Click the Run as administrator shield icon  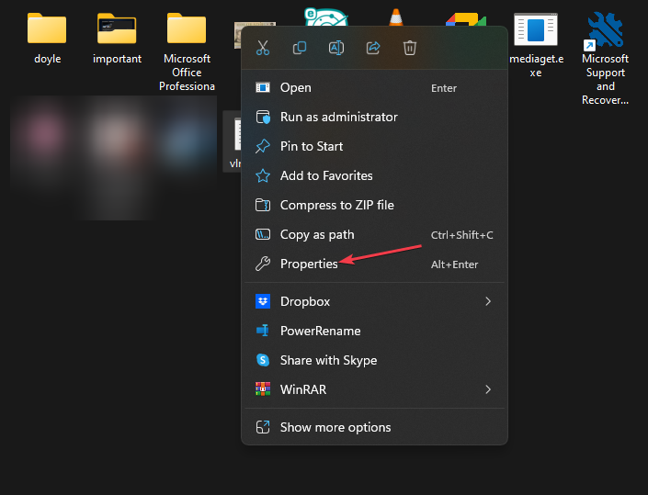click(263, 117)
